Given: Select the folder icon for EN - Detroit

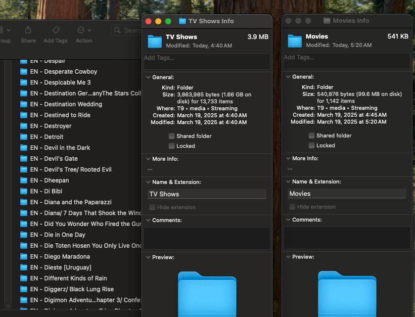Looking at the screenshot, I should point(23,137).
